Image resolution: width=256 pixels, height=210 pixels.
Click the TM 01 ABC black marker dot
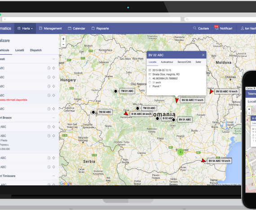(115, 91)
